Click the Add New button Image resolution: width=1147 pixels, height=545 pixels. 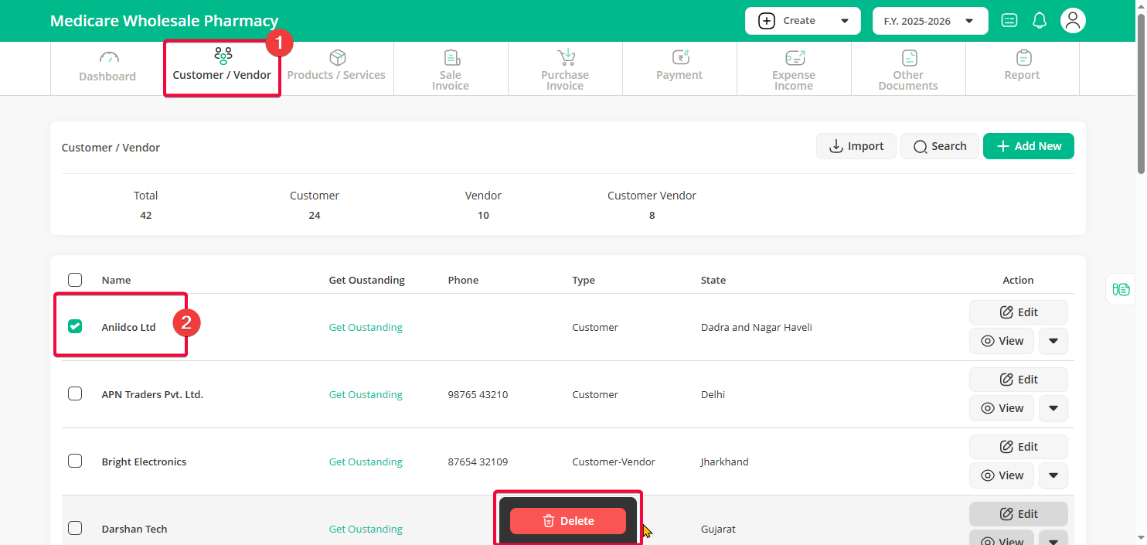pos(1028,146)
